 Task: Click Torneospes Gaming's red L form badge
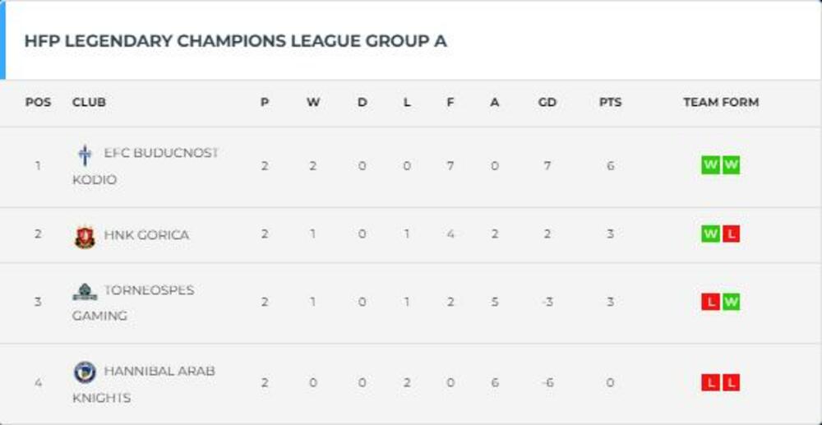tap(710, 302)
